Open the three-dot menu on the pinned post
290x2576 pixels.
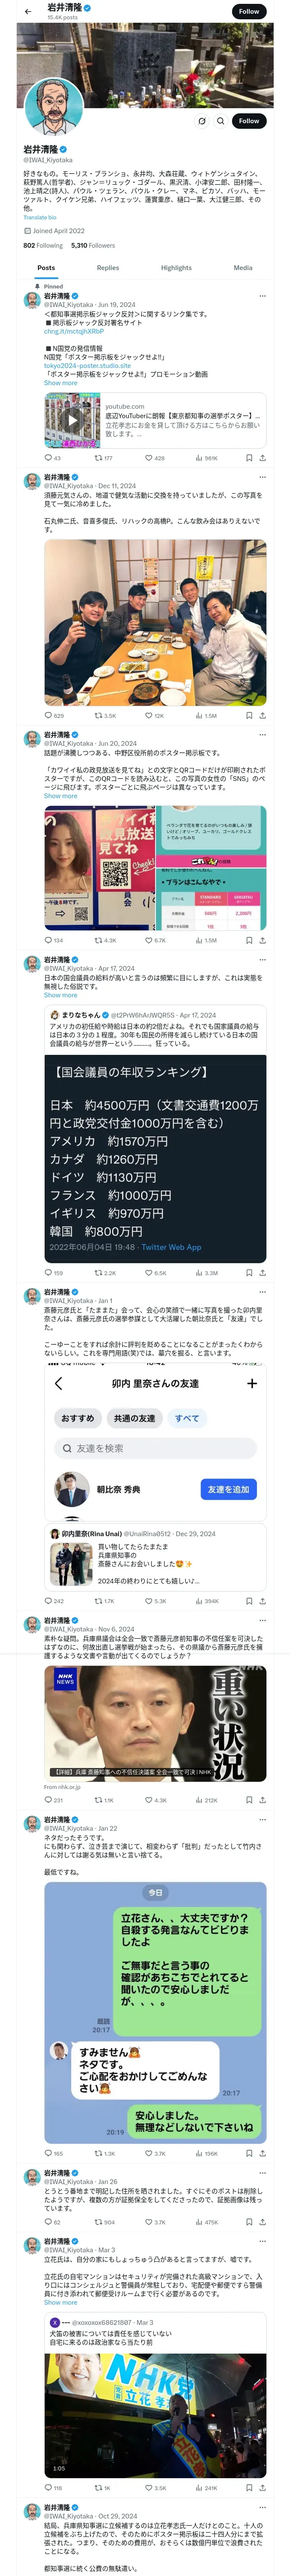[262, 296]
